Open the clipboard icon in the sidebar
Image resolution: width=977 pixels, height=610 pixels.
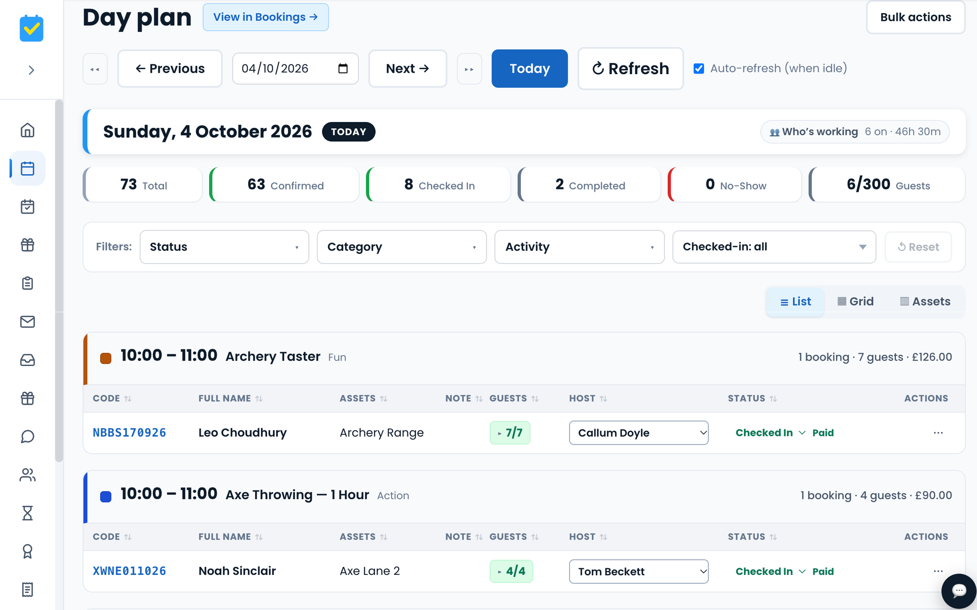pyautogui.click(x=27, y=284)
